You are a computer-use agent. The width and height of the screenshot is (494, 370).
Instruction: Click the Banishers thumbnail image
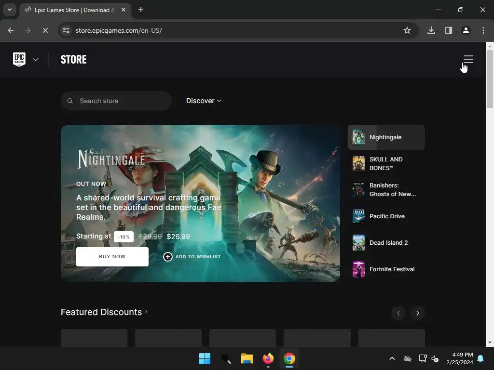[x=358, y=190]
